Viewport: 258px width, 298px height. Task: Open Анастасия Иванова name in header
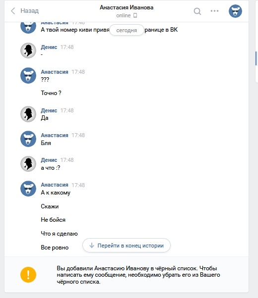click(127, 7)
